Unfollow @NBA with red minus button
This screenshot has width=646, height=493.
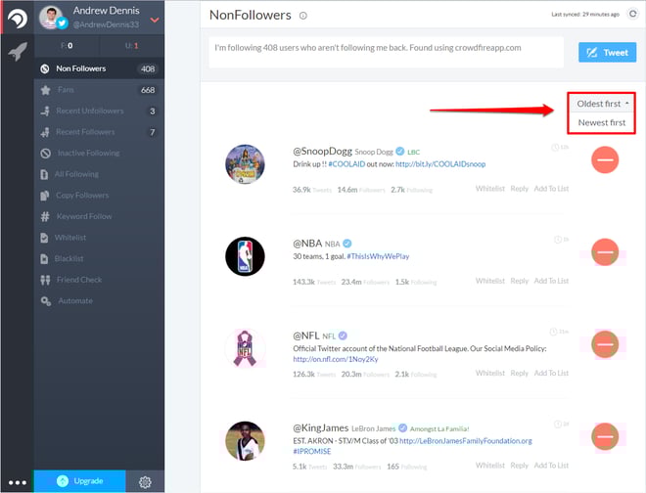point(605,252)
